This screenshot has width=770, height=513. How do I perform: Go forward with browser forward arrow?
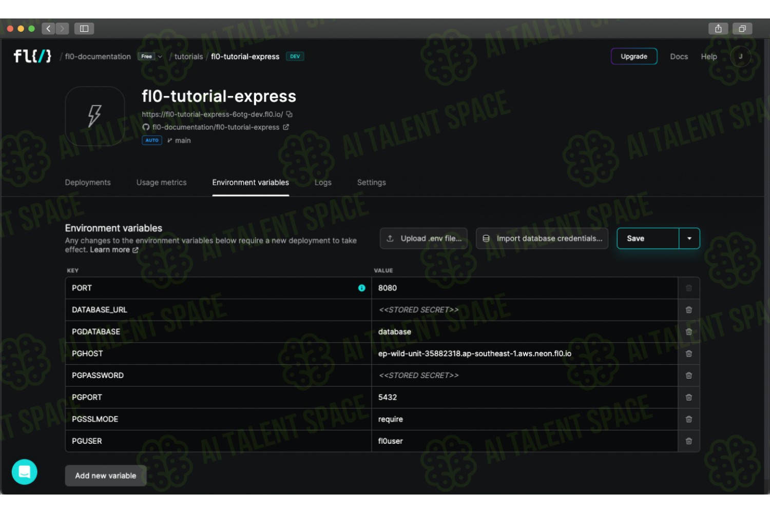[62, 29]
